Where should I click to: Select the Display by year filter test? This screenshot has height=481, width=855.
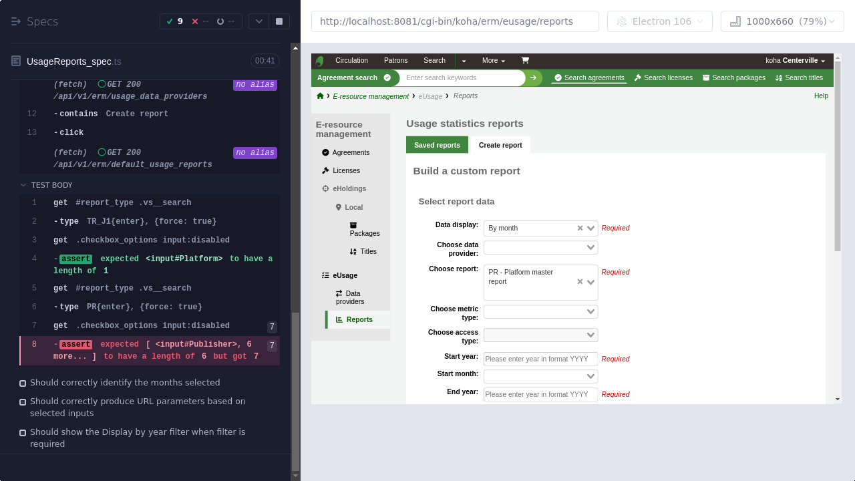click(23, 433)
